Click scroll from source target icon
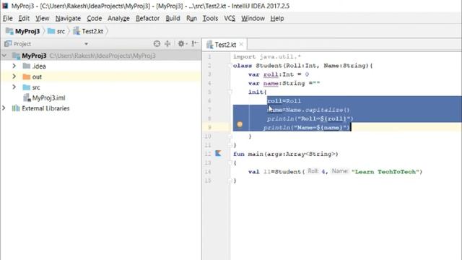 pos(157,44)
